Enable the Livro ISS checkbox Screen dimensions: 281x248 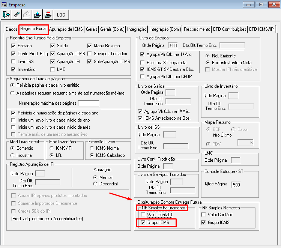pyautogui.click(x=14, y=62)
